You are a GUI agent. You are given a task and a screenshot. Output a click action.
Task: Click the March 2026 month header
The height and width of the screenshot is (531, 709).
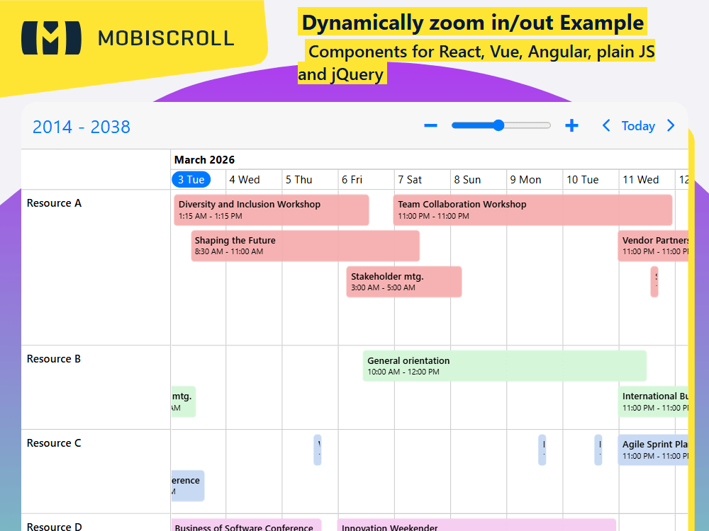pyautogui.click(x=204, y=159)
